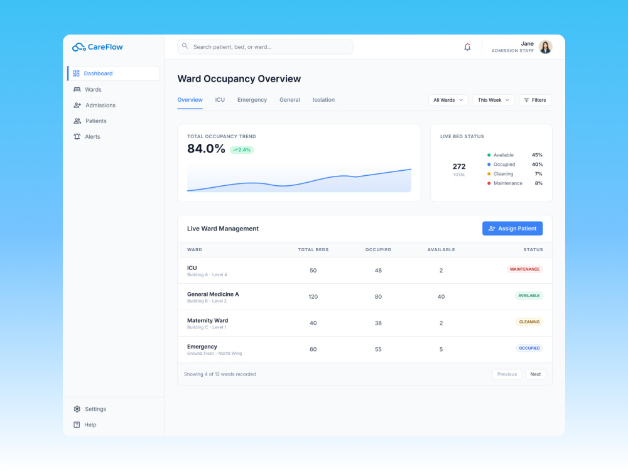
Task: Switch to the General tab
Action: pyautogui.click(x=290, y=100)
